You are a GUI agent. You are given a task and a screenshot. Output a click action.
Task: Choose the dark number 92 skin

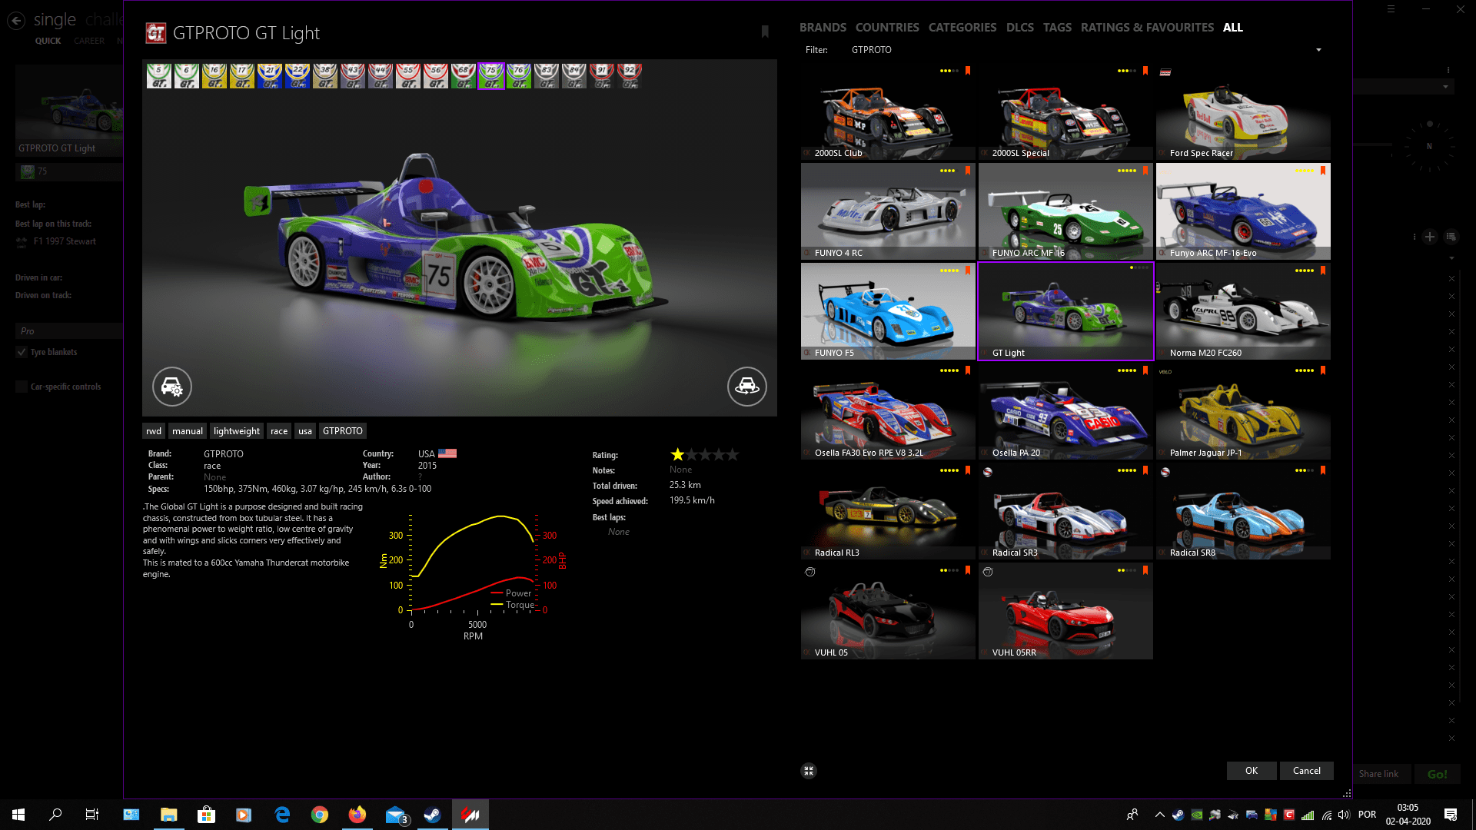[630, 76]
